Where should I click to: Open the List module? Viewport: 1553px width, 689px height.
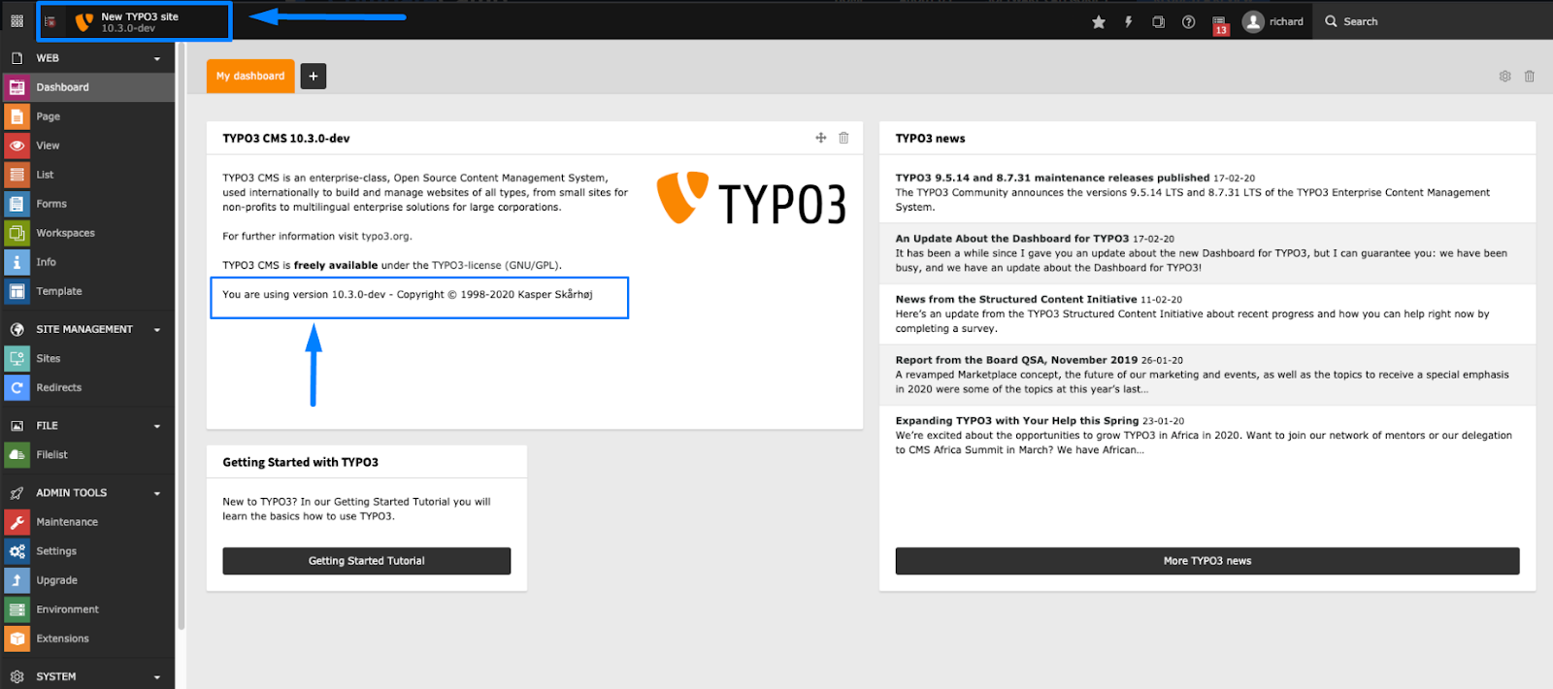click(87, 175)
